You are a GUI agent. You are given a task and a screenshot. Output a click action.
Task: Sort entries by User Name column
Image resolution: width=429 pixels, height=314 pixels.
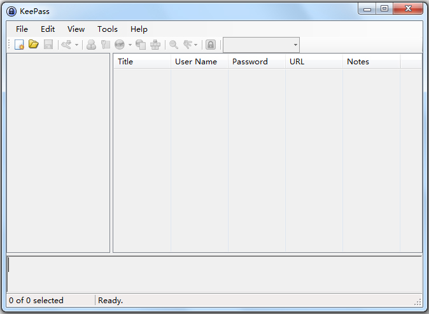199,62
